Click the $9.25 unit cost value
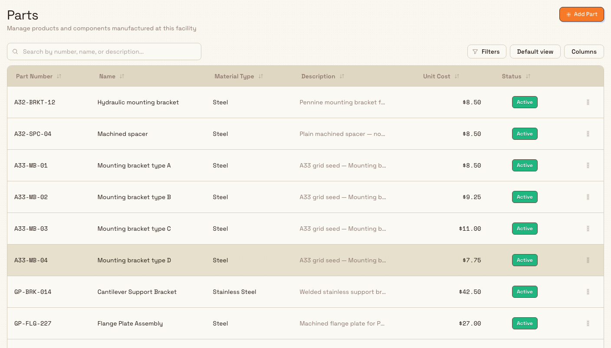 tap(472, 197)
